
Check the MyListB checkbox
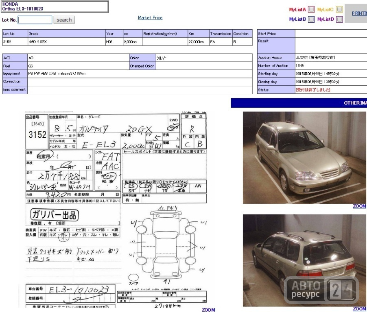311,19
